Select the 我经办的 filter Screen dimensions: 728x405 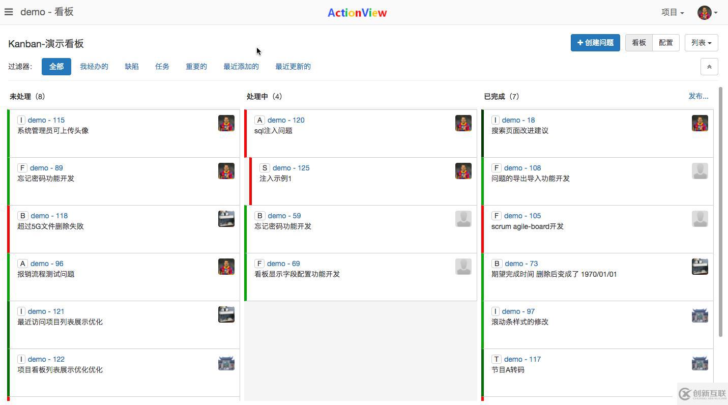point(94,67)
